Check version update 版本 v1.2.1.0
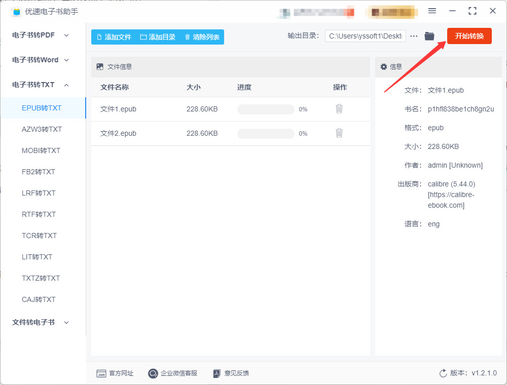507x385 pixels. [468, 373]
